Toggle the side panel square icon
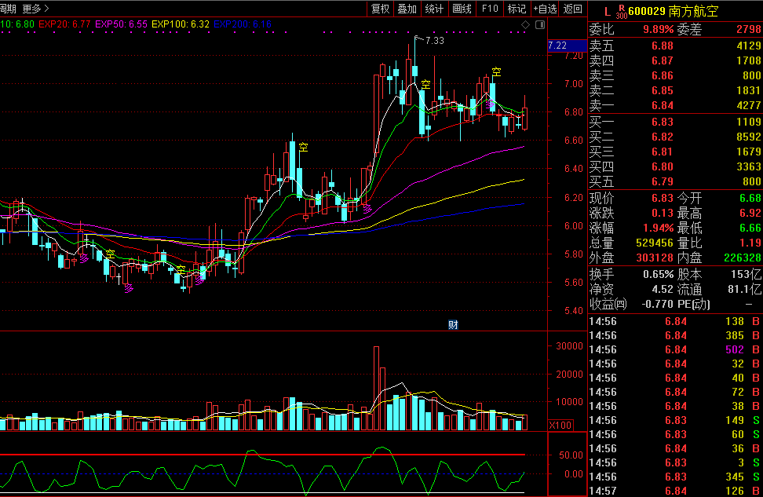The width and height of the screenshot is (763, 497). pos(540,24)
